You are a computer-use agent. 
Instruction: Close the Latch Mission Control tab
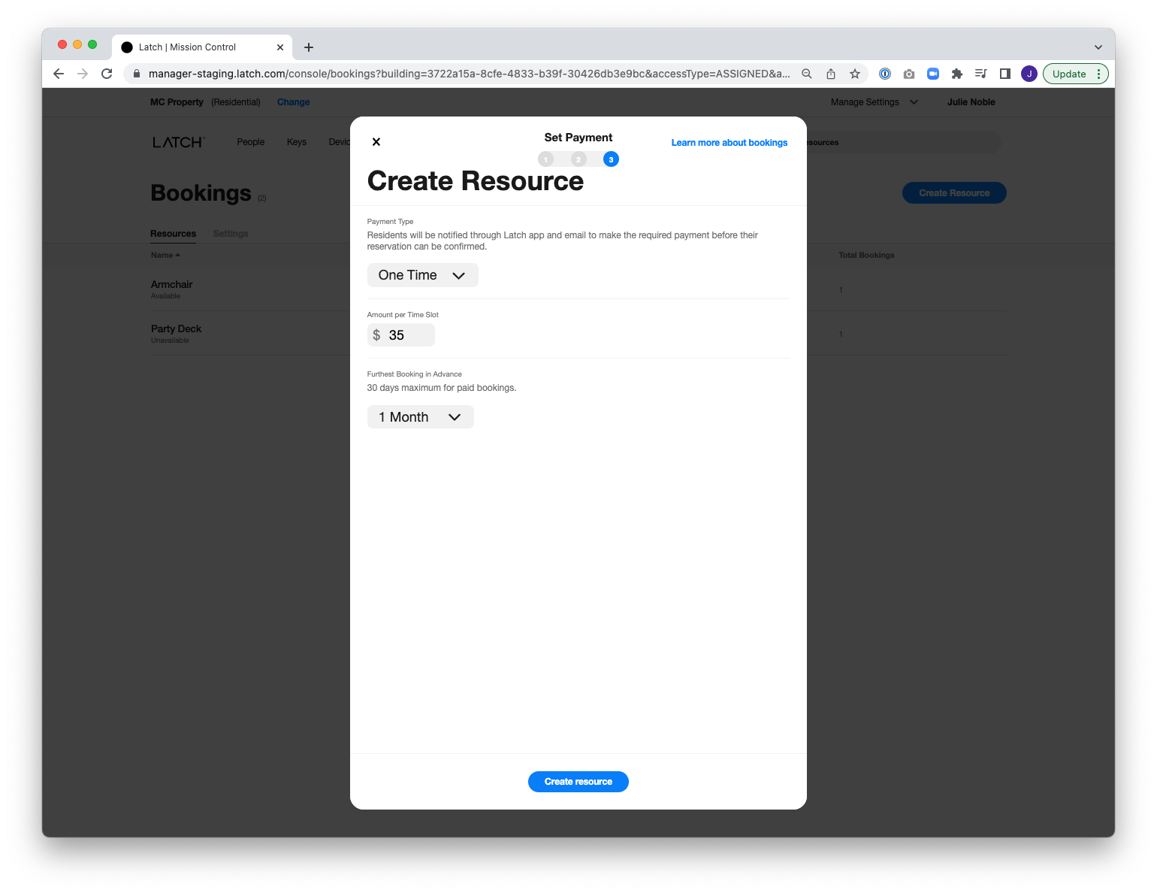point(280,47)
